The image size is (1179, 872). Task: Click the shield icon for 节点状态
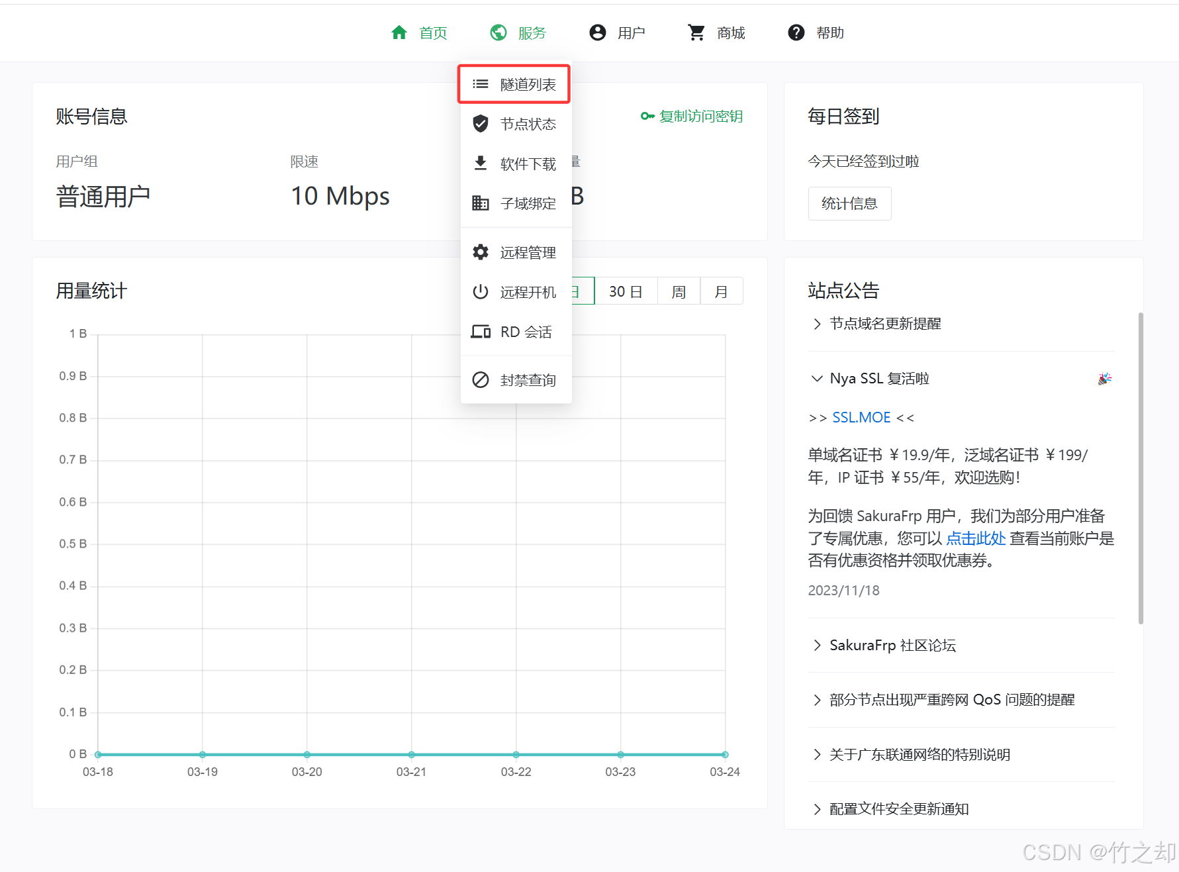tap(481, 124)
